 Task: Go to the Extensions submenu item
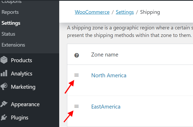[13, 45]
